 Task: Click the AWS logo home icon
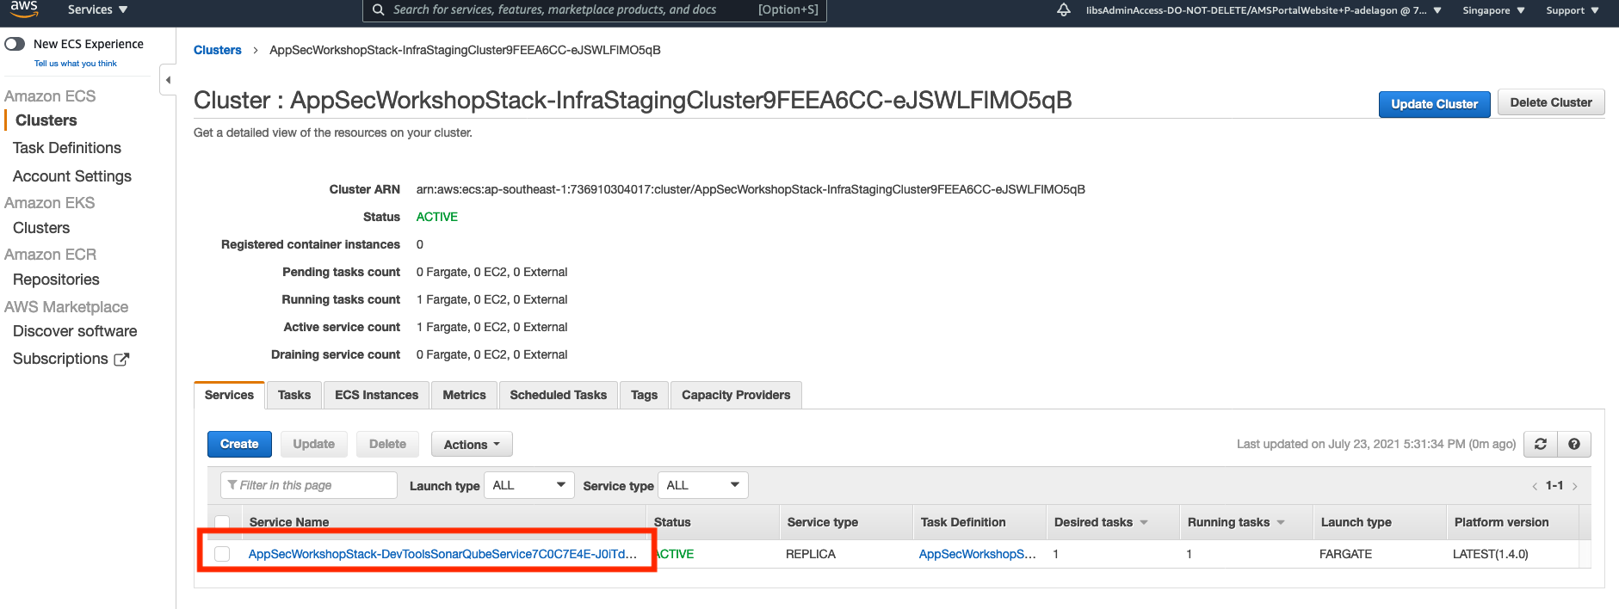[x=24, y=9]
